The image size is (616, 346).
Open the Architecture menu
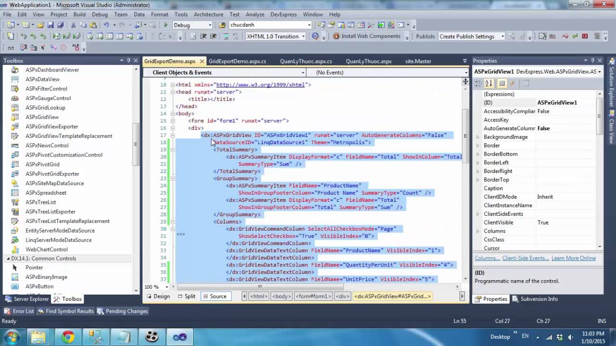tap(208, 14)
